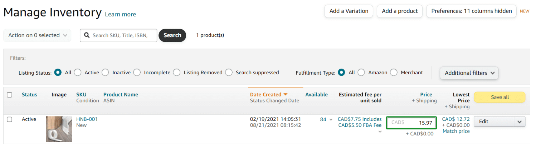Filter by Search suppressed listings

(229, 73)
